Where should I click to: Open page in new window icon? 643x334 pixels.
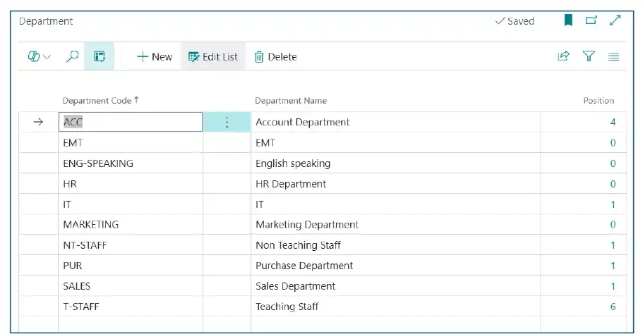click(x=591, y=21)
